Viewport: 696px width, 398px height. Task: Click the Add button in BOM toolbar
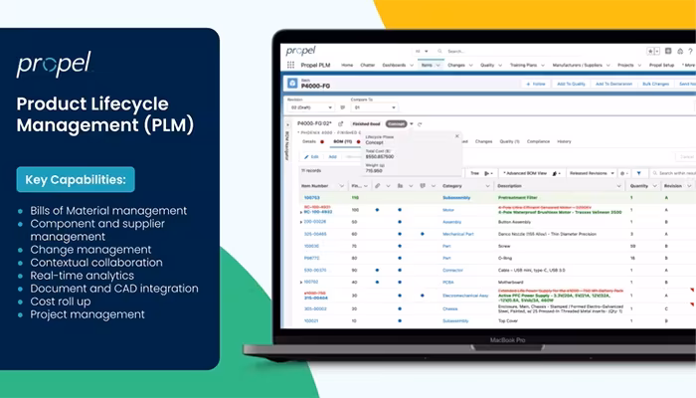[x=332, y=157]
